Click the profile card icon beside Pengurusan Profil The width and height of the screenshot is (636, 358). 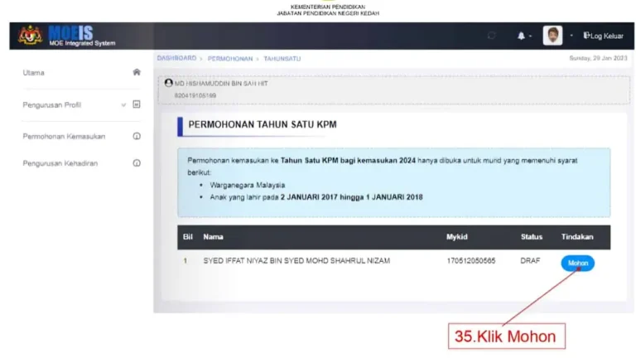pyautogui.click(x=137, y=104)
